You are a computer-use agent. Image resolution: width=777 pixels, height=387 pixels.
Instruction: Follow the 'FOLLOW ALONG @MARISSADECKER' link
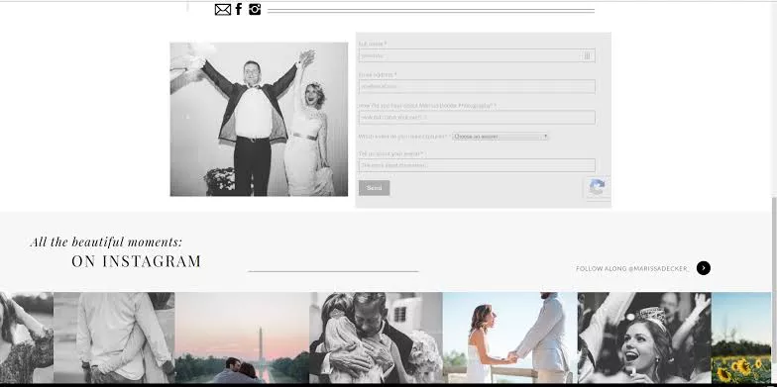(x=632, y=269)
